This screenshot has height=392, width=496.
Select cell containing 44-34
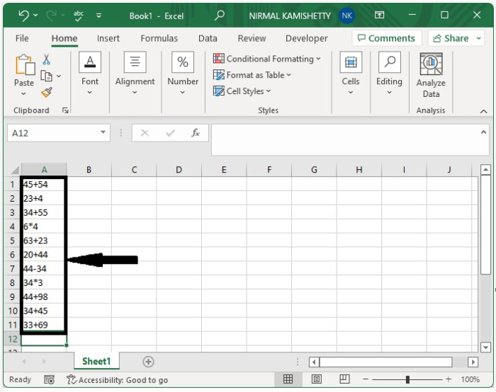pyautogui.click(x=44, y=268)
